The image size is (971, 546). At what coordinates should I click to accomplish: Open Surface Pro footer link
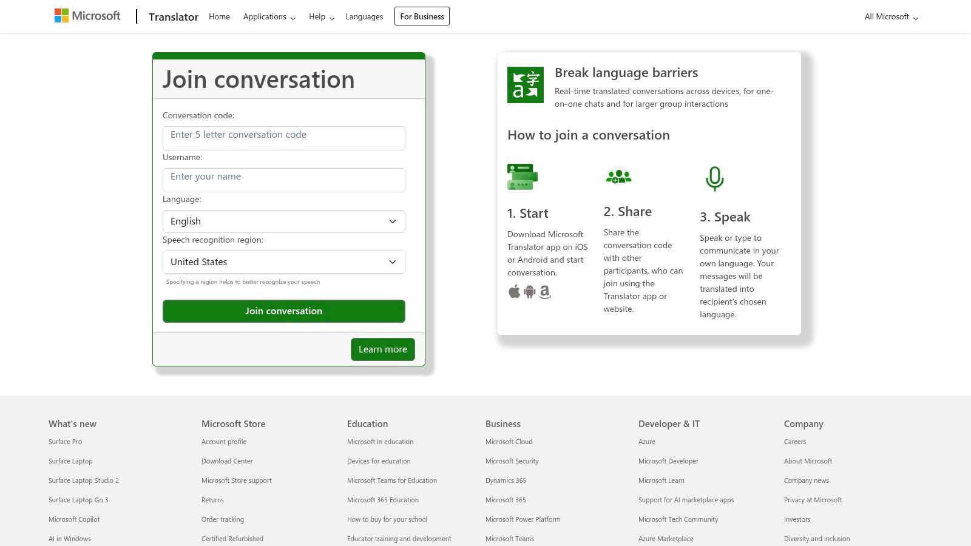click(x=65, y=442)
